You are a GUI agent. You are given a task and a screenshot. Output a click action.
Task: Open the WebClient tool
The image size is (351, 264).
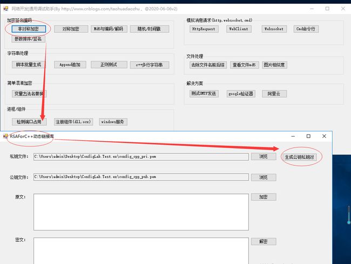pyautogui.click(x=239, y=29)
